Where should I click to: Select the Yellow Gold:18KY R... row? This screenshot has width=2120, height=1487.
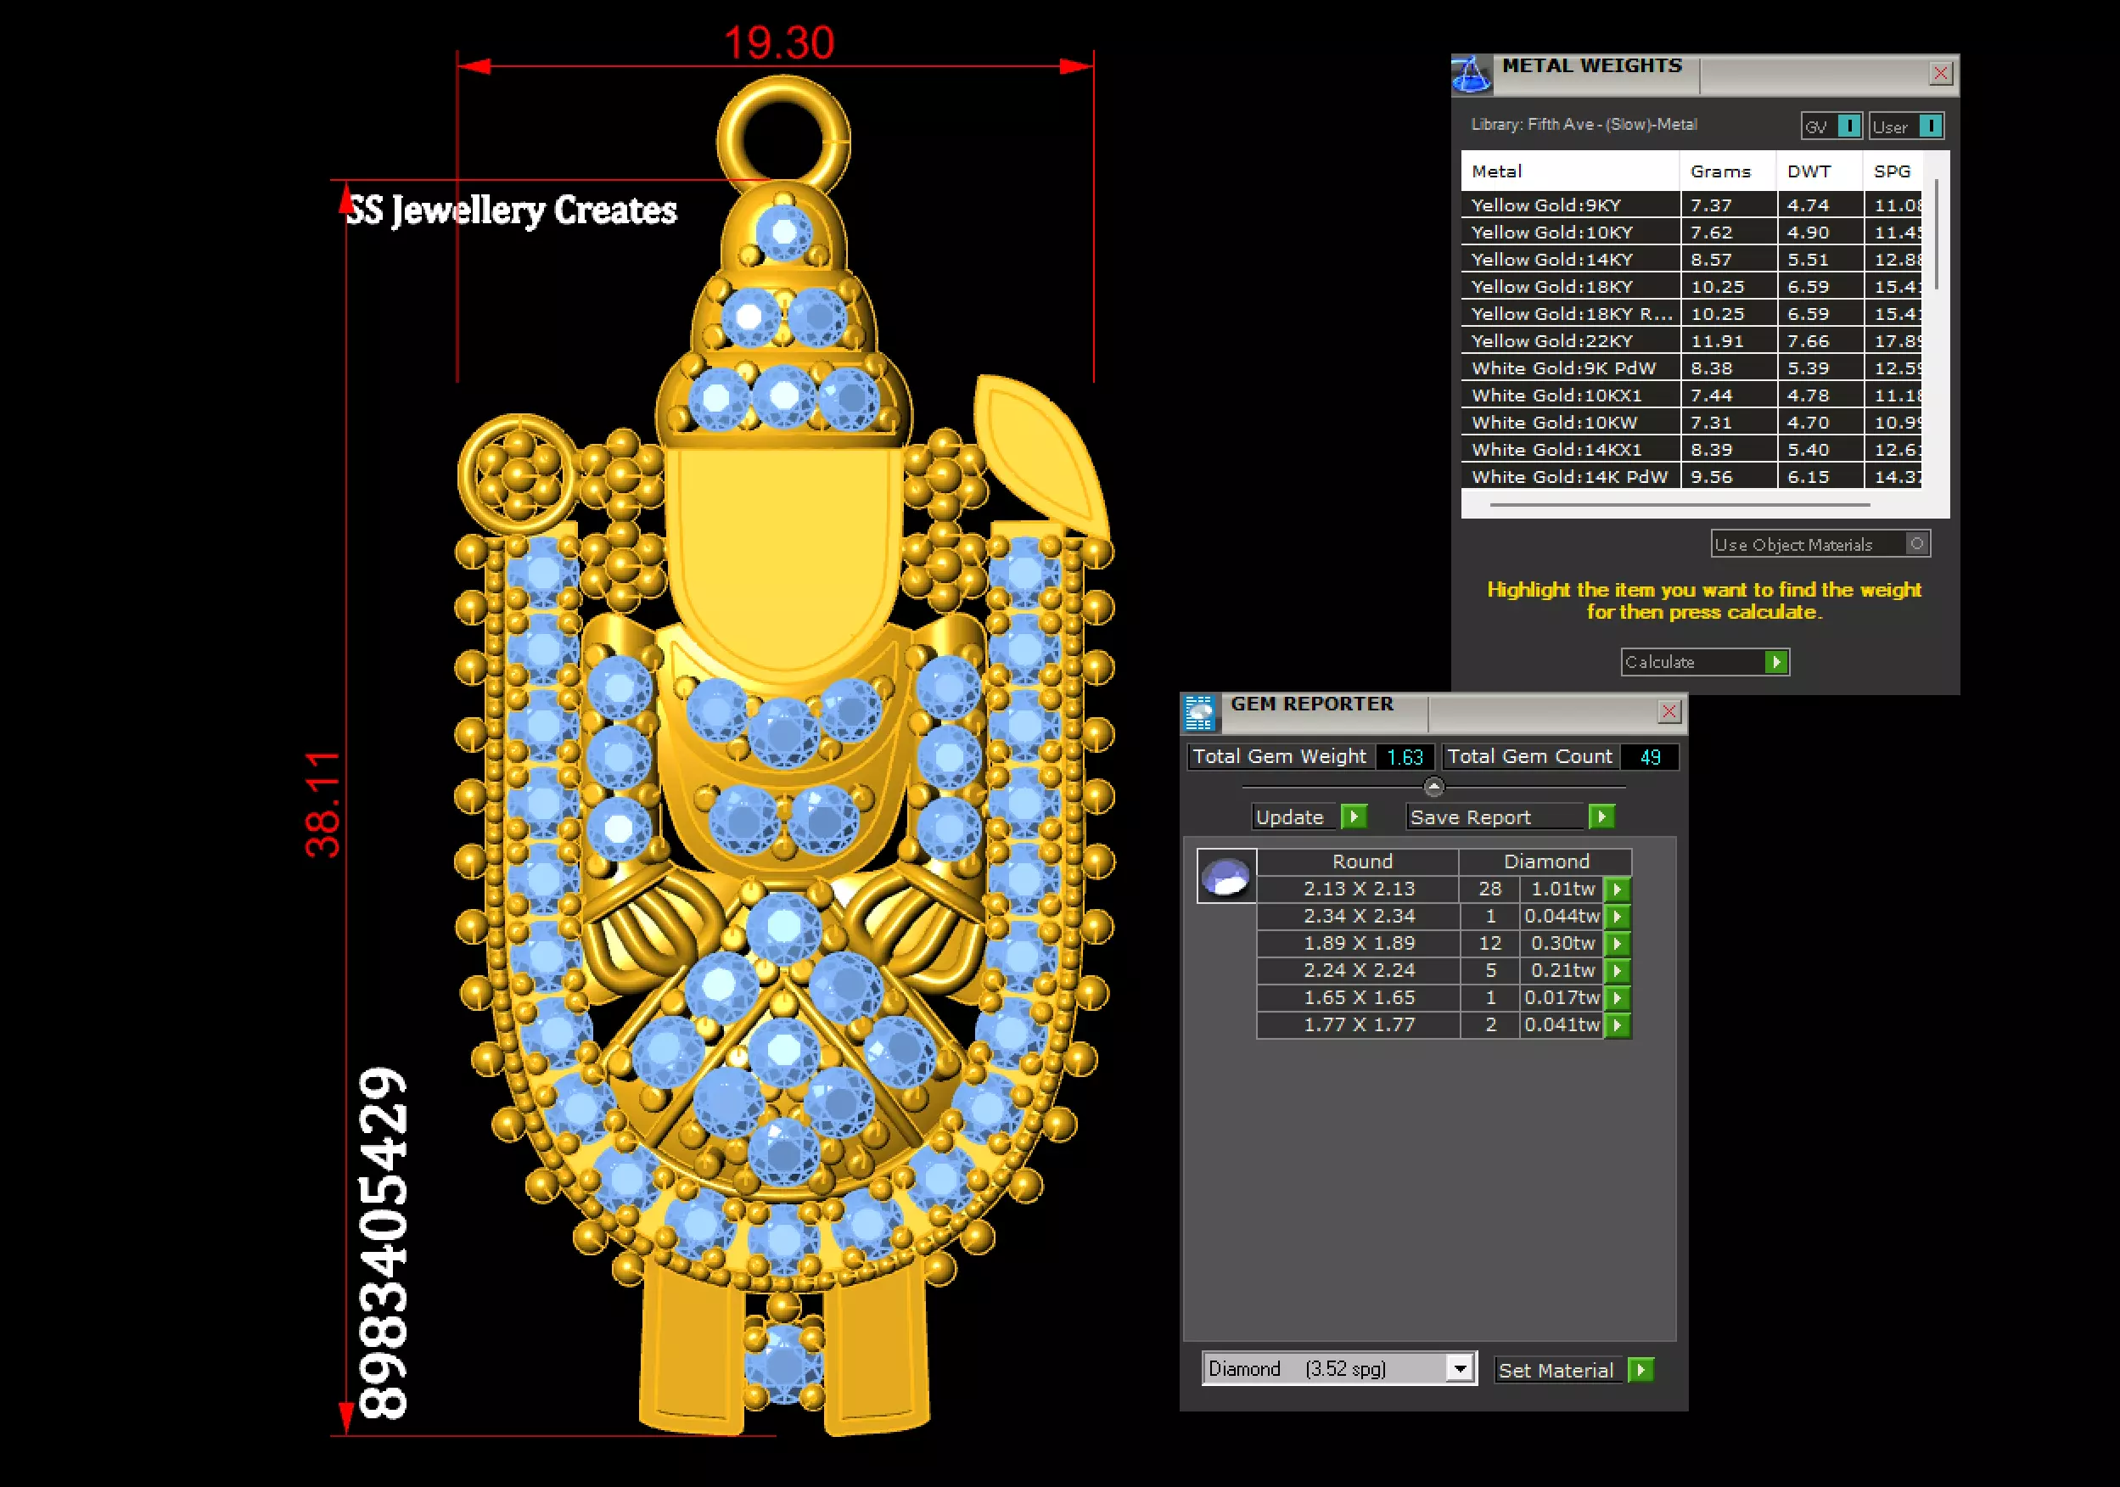pos(1691,314)
